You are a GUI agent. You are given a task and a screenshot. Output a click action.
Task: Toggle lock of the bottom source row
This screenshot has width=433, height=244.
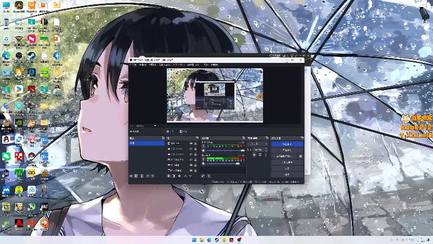tap(195, 170)
